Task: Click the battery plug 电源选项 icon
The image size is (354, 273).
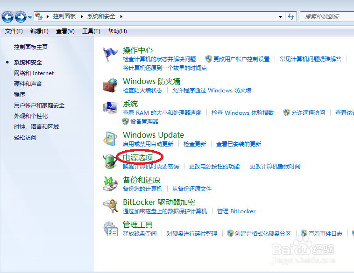Action: pyautogui.click(x=110, y=161)
